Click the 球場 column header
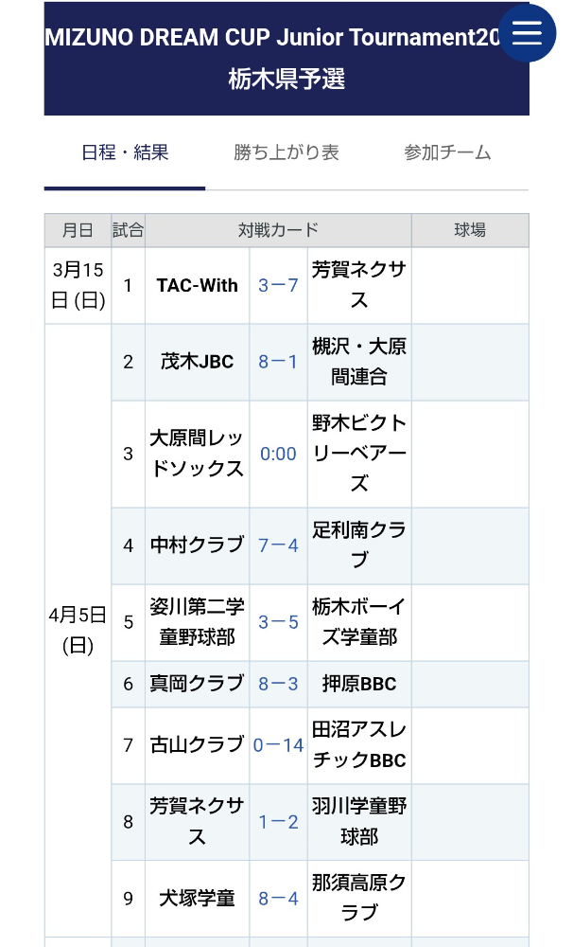The image size is (573, 947). click(x=470, y=230)
